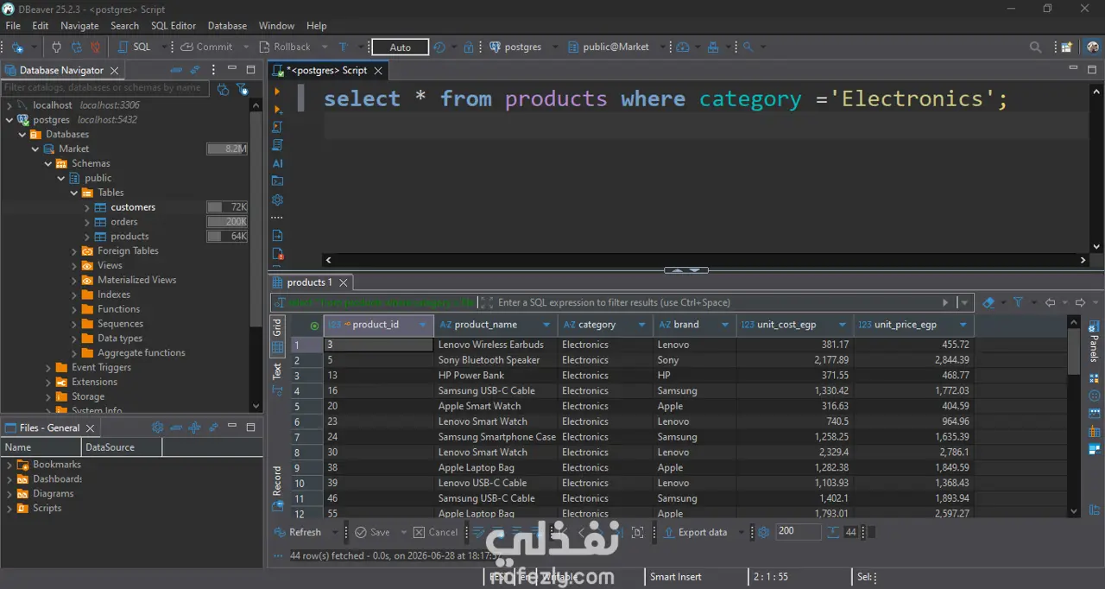
Task: Expand the Foreign Tables folder
Action: click(x=74, y=251)
